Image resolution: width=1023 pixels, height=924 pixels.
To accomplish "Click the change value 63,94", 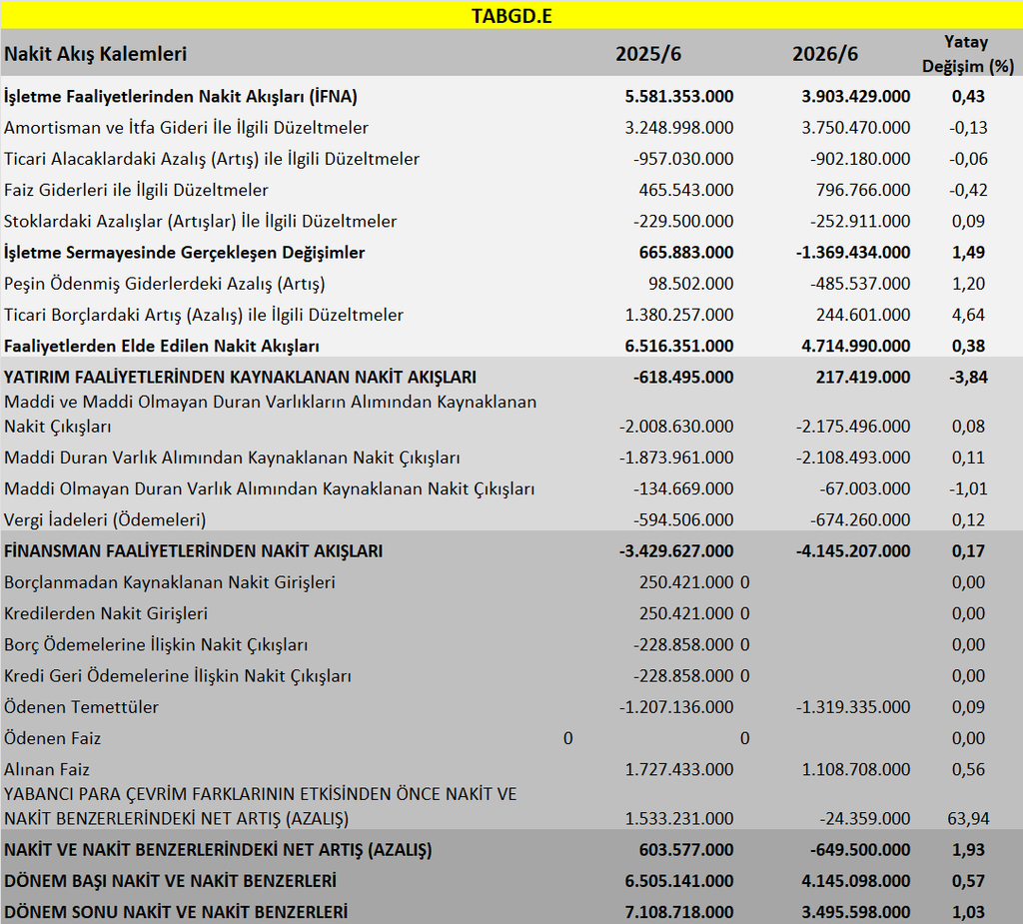I will tap(968, 819).
